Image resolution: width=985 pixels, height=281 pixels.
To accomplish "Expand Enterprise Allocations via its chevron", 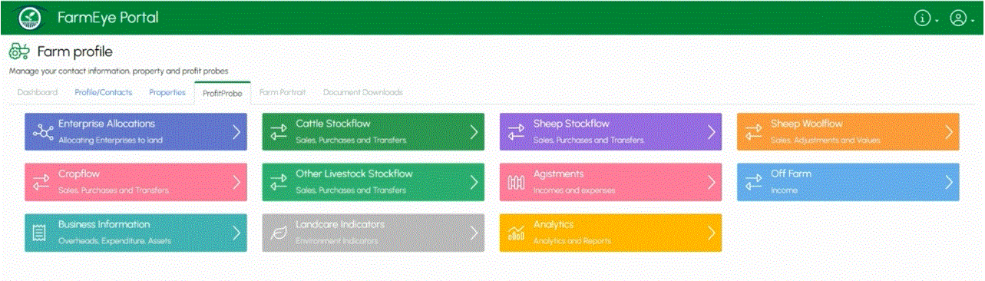I will click(236, 132).
